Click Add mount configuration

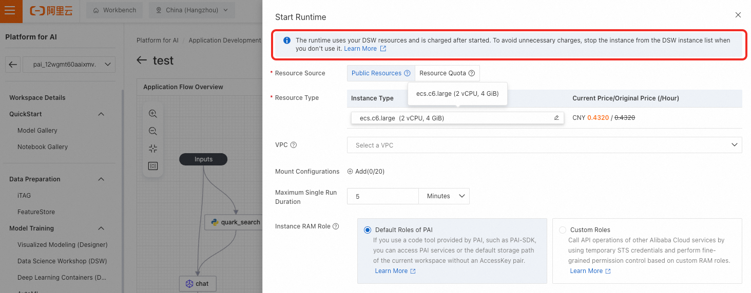(x=366, y=172)
